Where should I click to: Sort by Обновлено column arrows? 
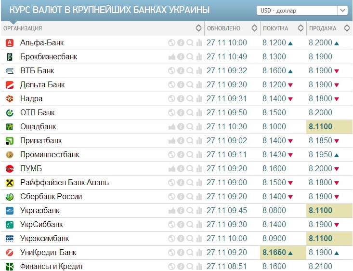click(254, 28)
